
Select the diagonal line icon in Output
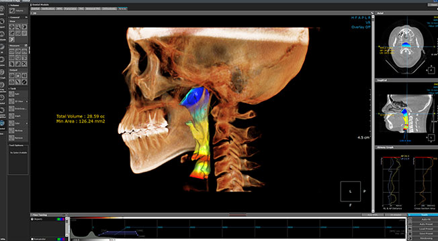pyautogui.click(x=18, y=82)
